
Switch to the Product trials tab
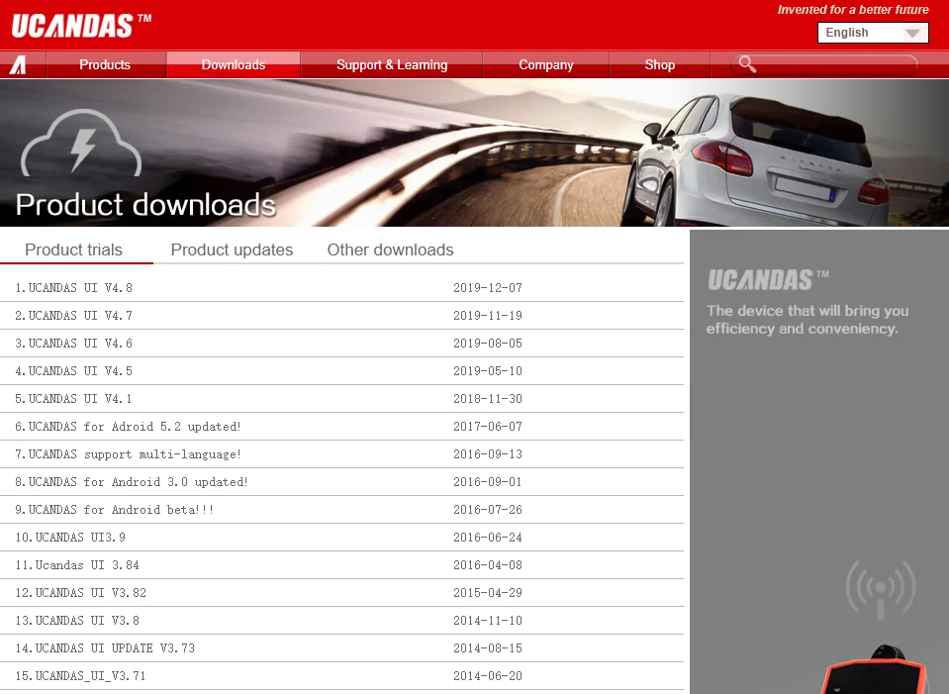pos(73,249)
